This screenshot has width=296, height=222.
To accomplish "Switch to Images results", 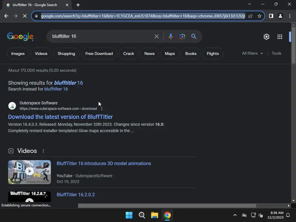I will (18, 53).
